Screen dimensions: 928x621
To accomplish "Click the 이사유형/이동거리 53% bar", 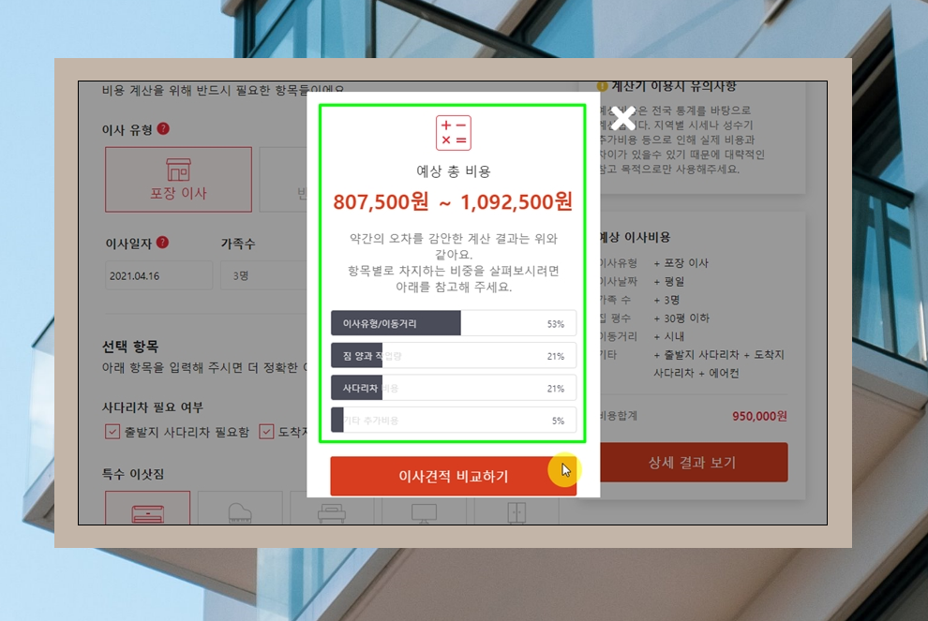I will (x=454, y=323).
